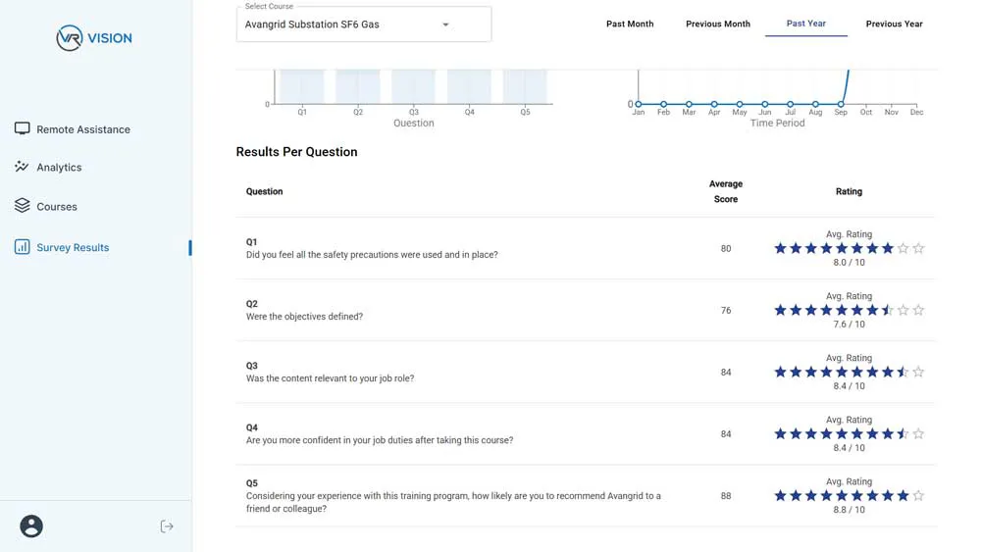Click the Survey Results chart icon

[x=22, y=247]
